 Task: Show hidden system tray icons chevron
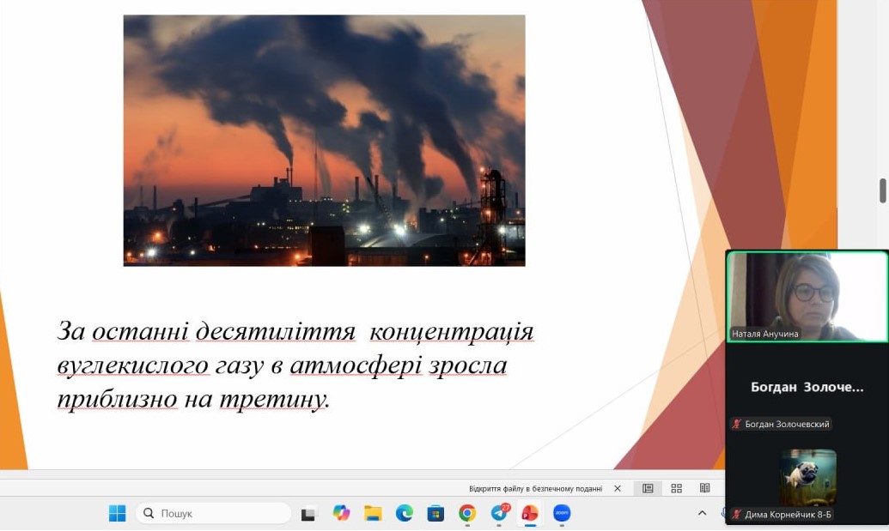pyautogui.click(x=702, y=513)
